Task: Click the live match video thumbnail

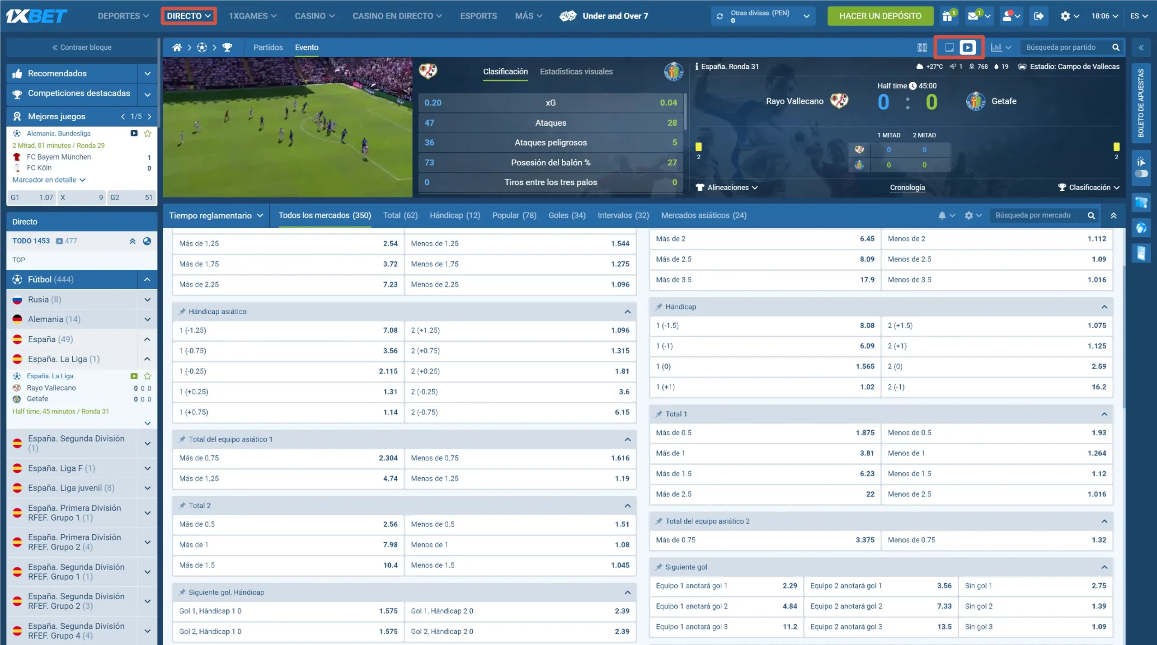Action: point(287,127)
